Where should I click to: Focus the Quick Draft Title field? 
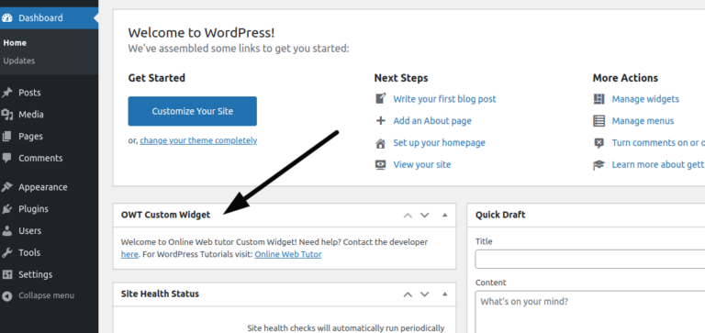[590, 260]
